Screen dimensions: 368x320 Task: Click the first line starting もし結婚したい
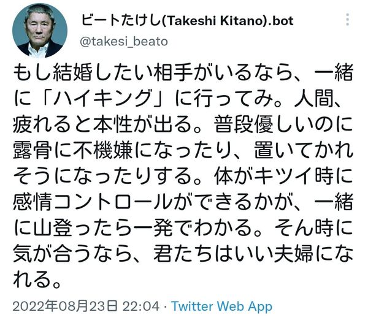183,73
